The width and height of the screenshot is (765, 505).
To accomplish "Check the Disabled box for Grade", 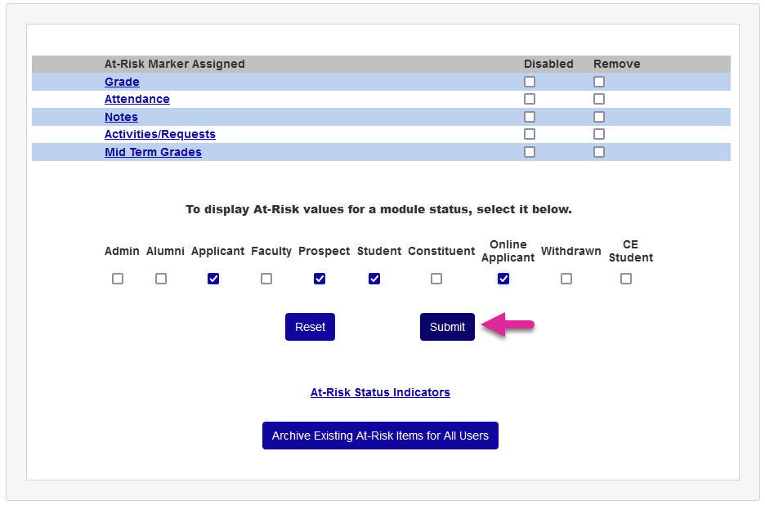I will (x=530, y=82).
